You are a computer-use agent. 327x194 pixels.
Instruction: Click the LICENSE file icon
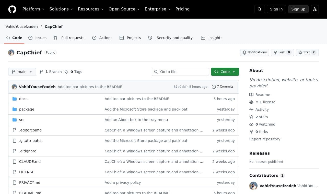tap(15, 172)
